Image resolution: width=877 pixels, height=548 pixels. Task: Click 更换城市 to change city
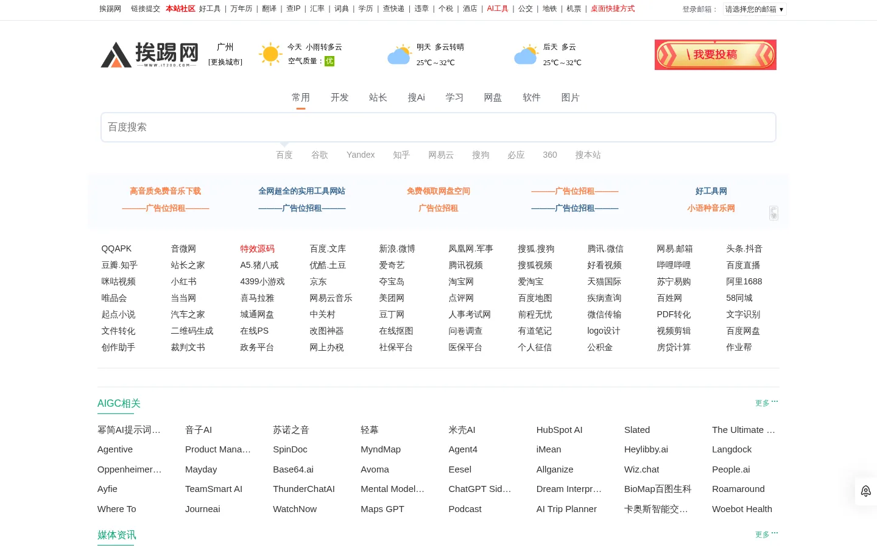[x=225, y=62]
